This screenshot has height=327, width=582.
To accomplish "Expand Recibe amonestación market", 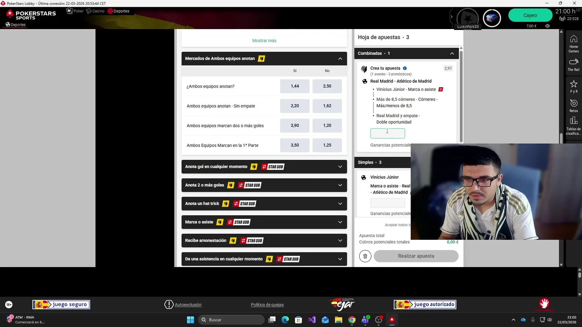I will click(x=264, y=241).
